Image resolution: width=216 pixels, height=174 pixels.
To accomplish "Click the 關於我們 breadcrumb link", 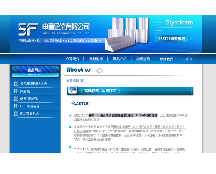I will pos(79,81).
